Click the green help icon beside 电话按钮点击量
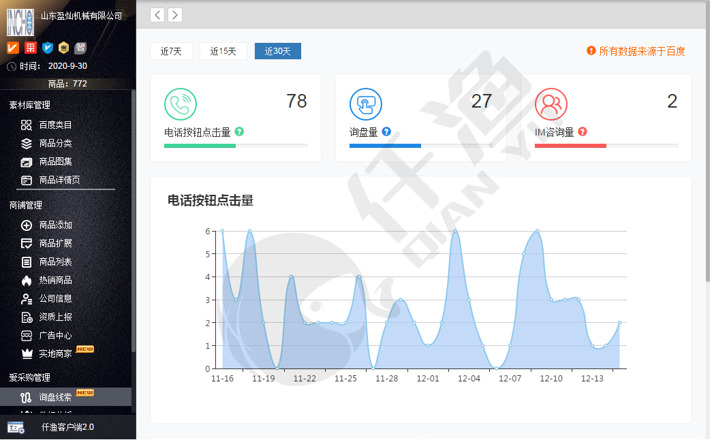Image resolution: width=712 pixels, height=440 pixels. coord(239,131)
